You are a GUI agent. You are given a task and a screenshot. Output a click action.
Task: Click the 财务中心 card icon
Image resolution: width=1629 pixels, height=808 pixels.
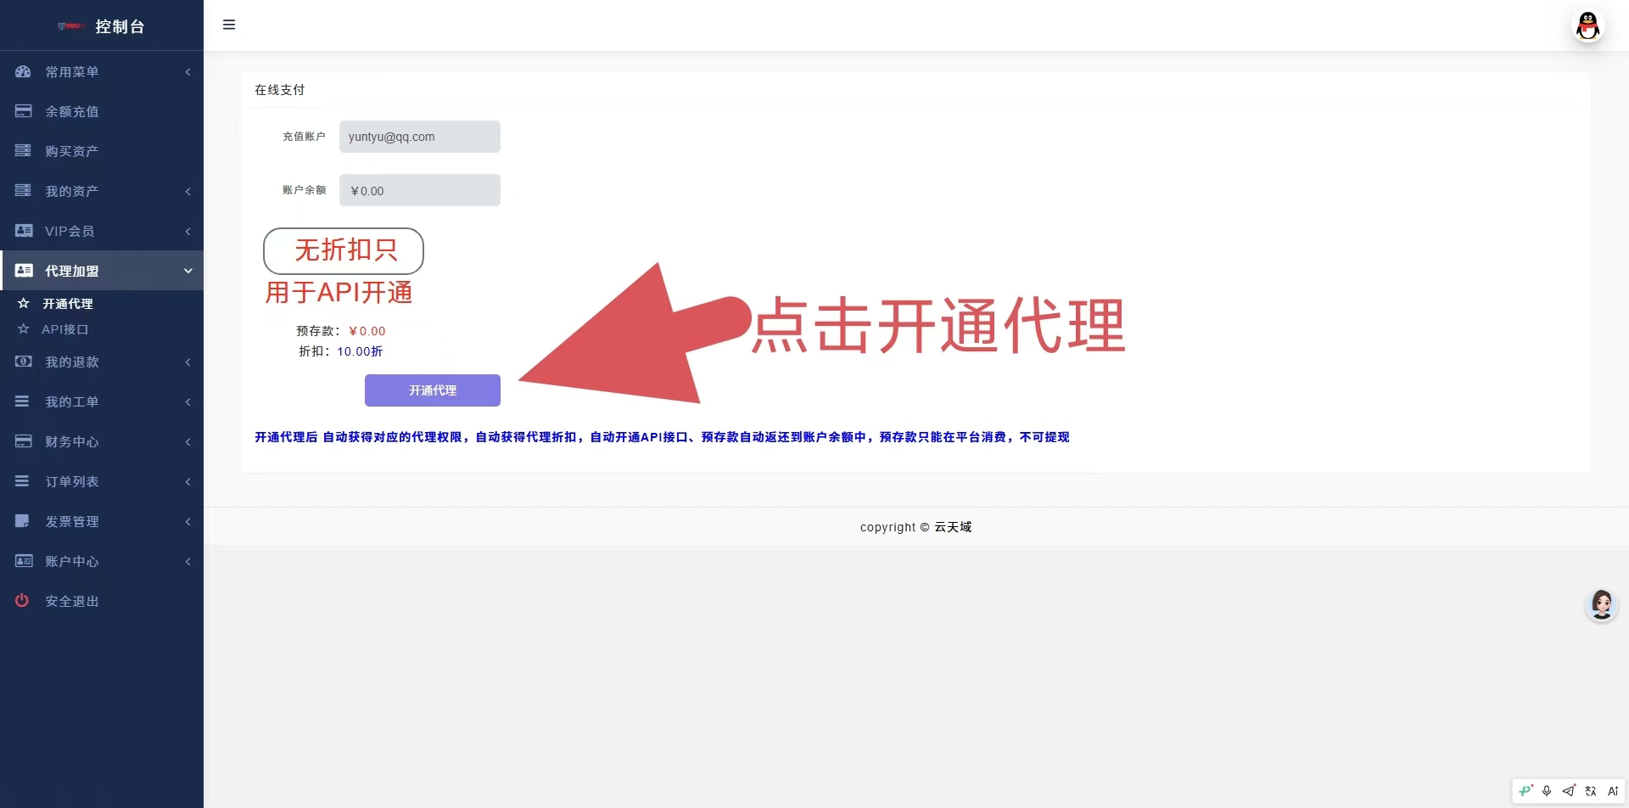(x=23, y=441)
